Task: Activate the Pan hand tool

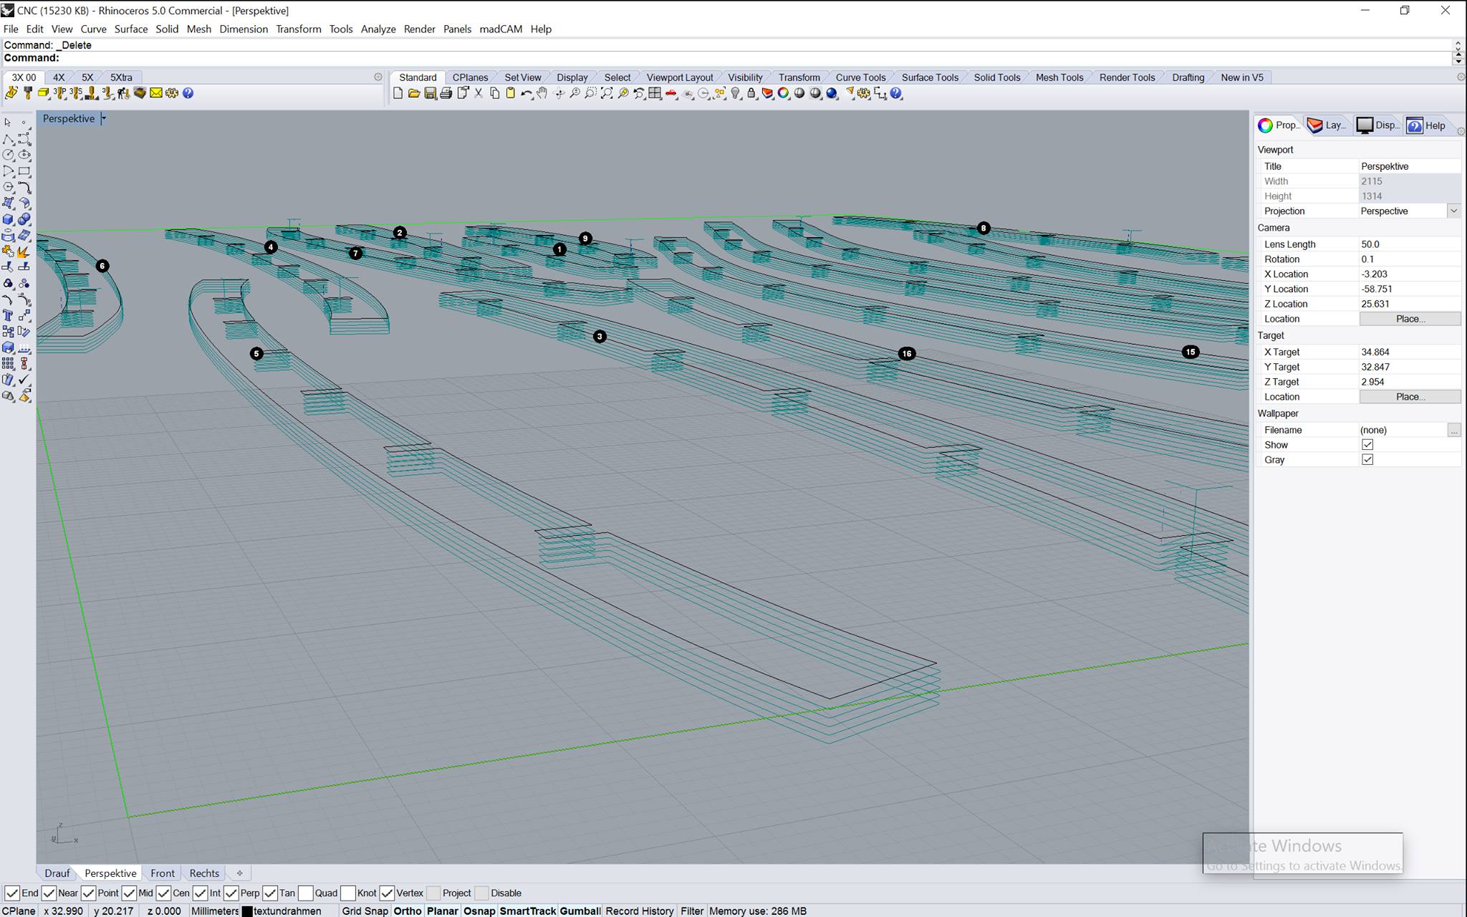Action: [x=542, y=93]
